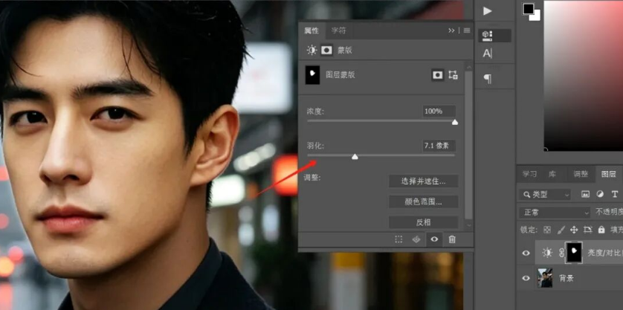The width and height of the screenshot is (623, 310).
Task: Lock artboard nesting icon
Action: tap(587, 230)
